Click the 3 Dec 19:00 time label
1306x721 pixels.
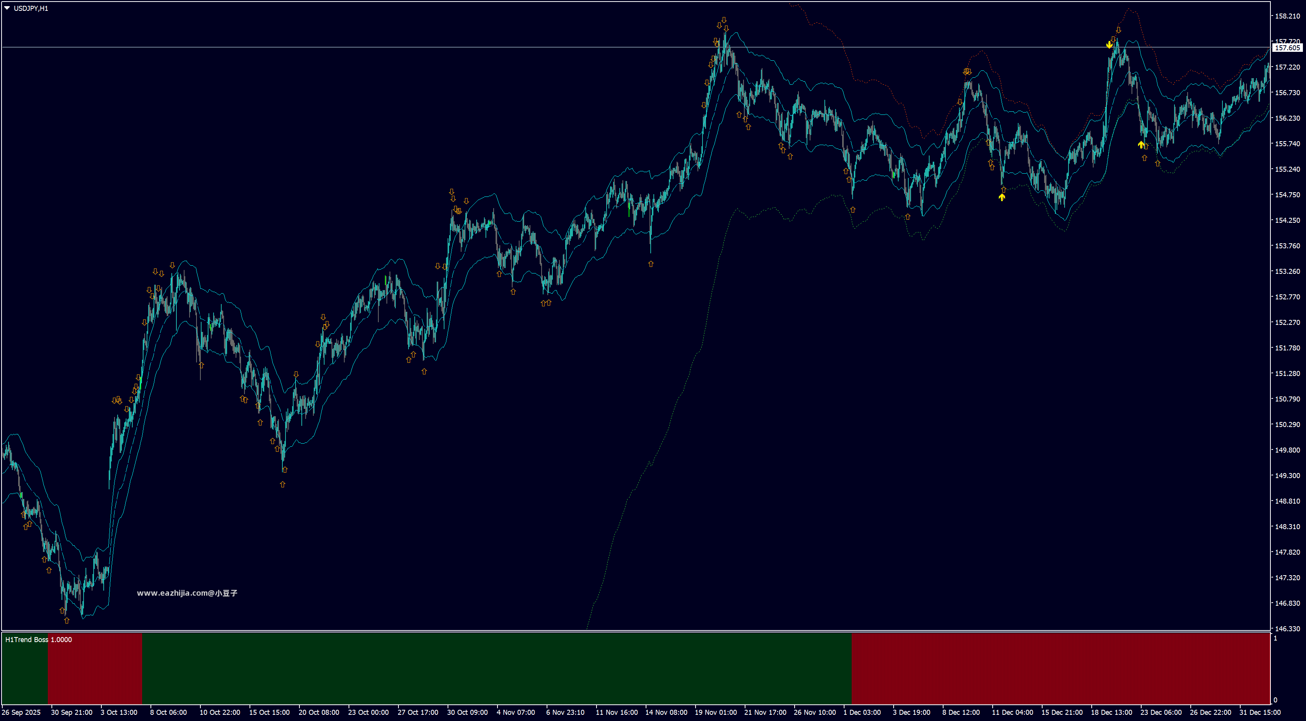pyautogui.click(x=911, y=712)
